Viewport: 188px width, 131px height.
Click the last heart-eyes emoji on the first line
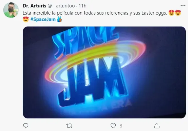(178, 13)
